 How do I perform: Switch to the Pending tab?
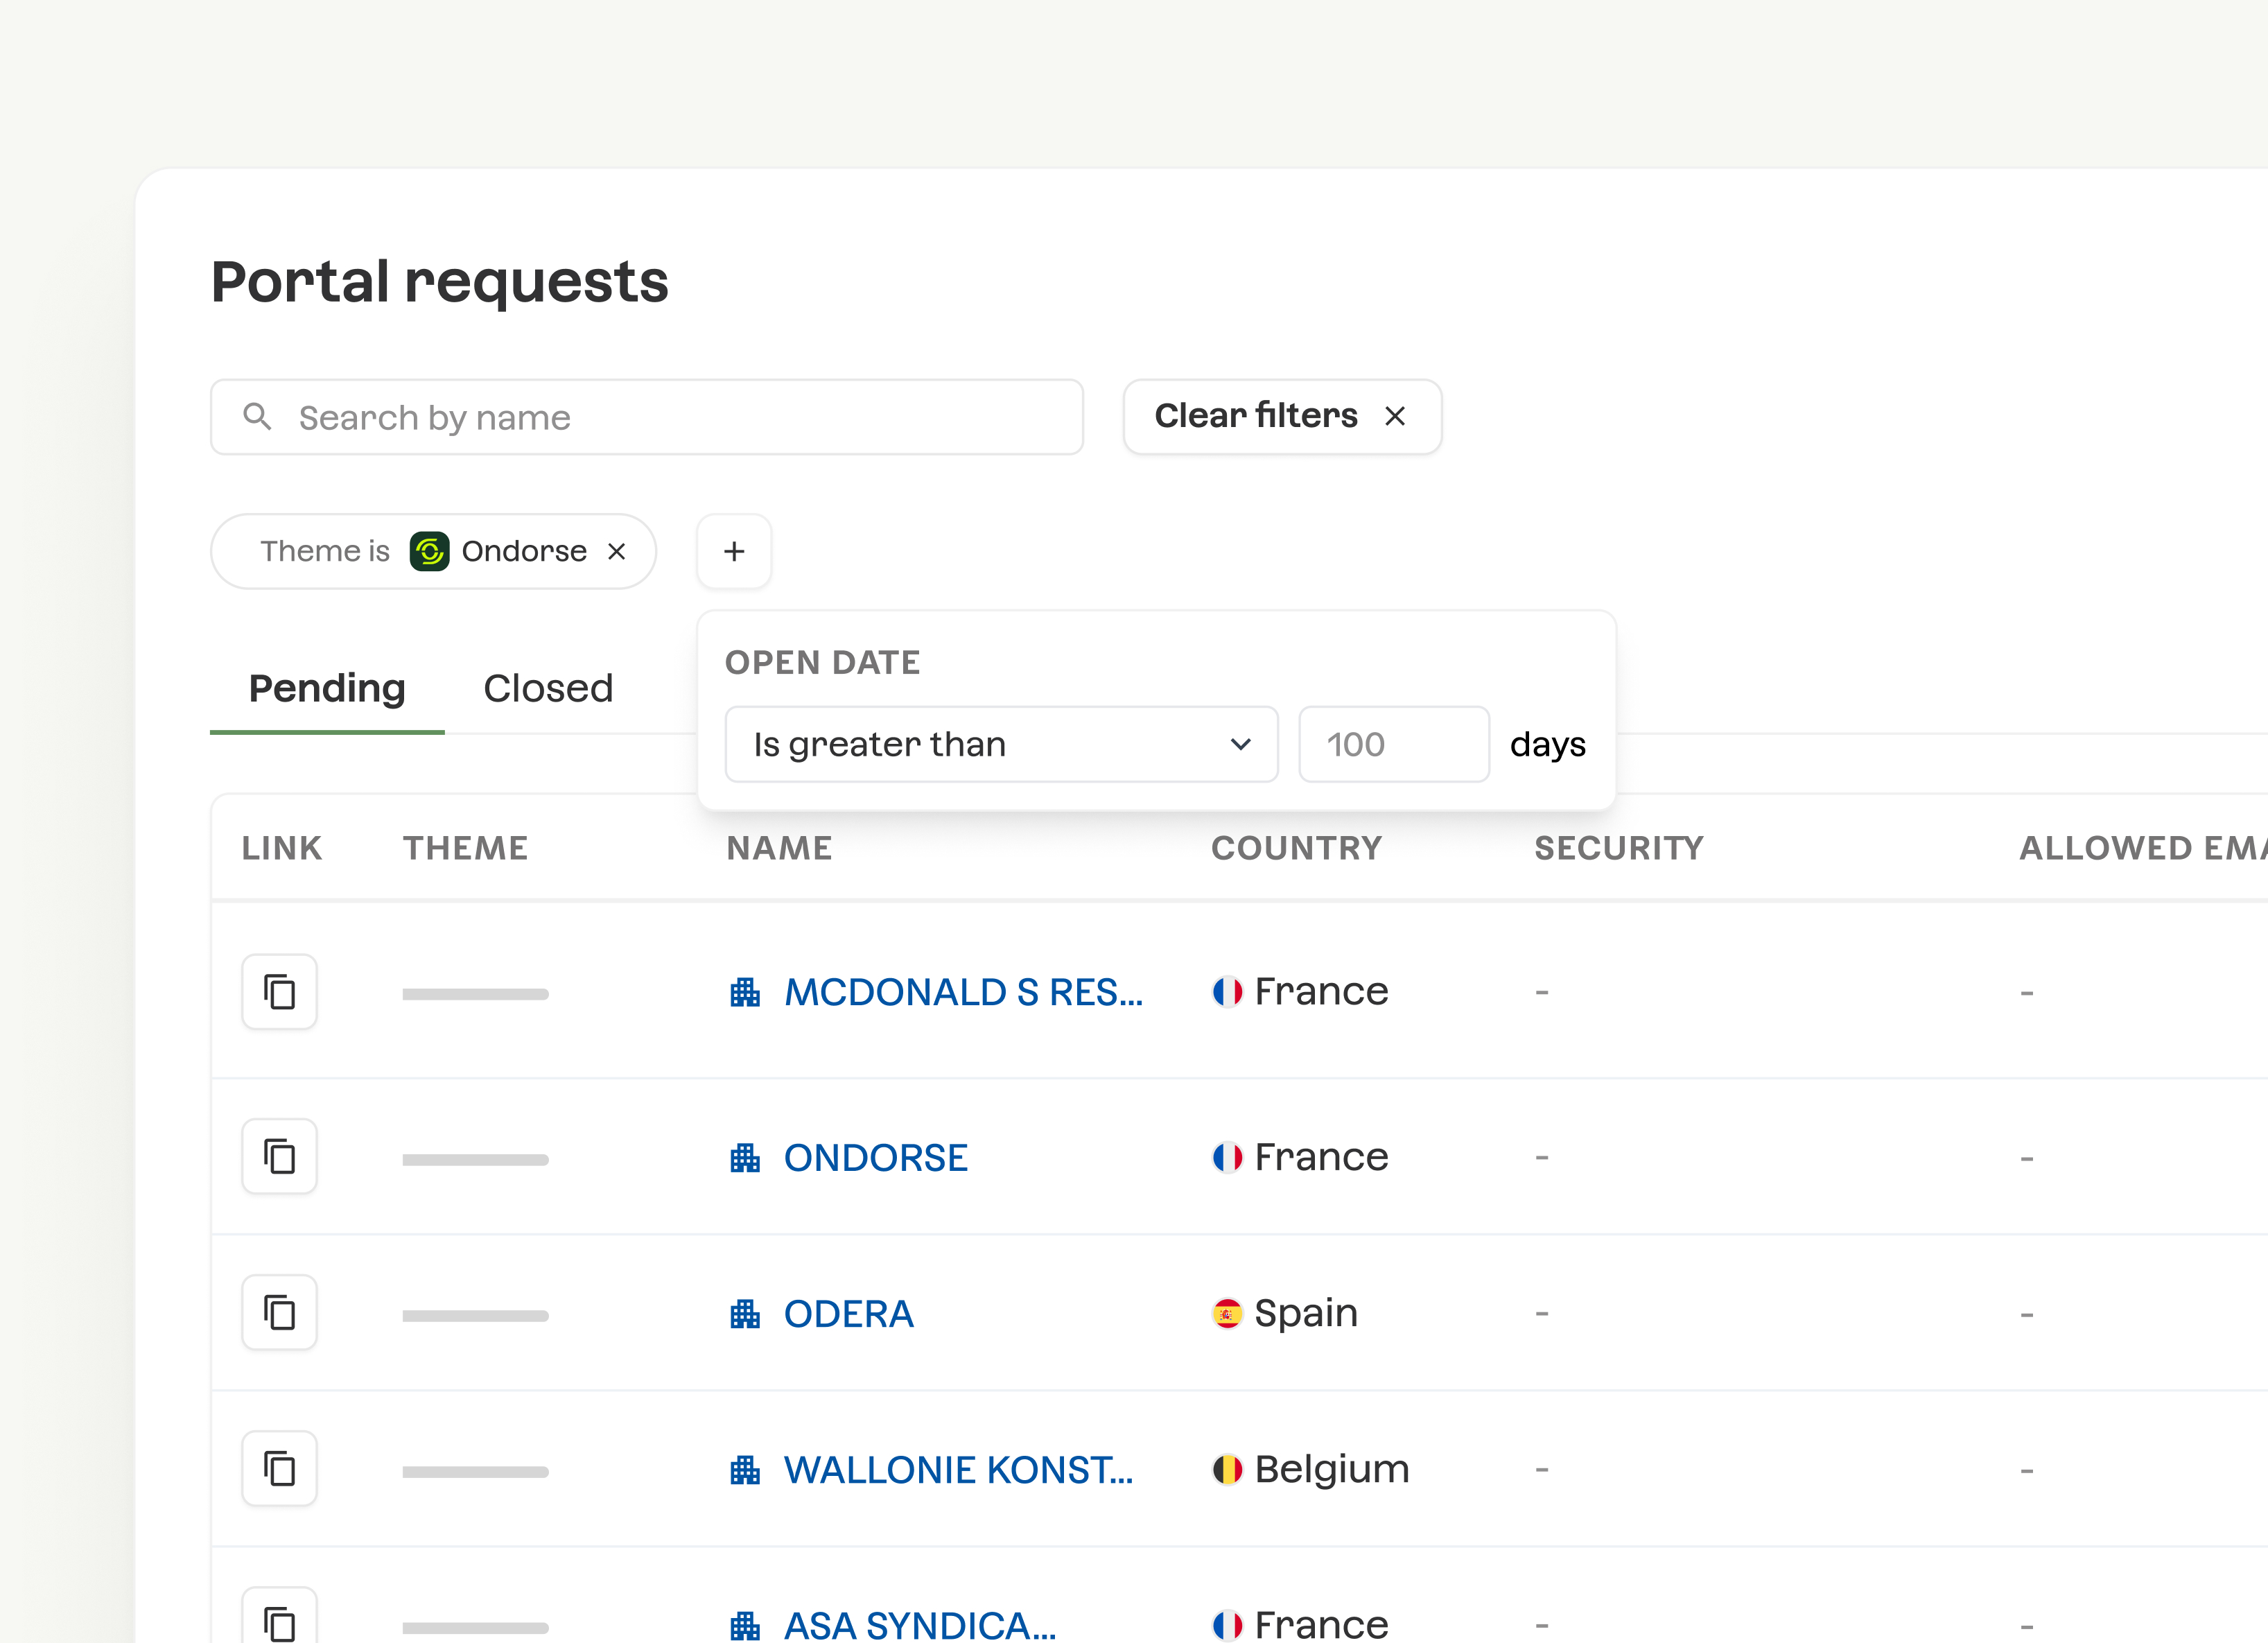tap(327, 689)
